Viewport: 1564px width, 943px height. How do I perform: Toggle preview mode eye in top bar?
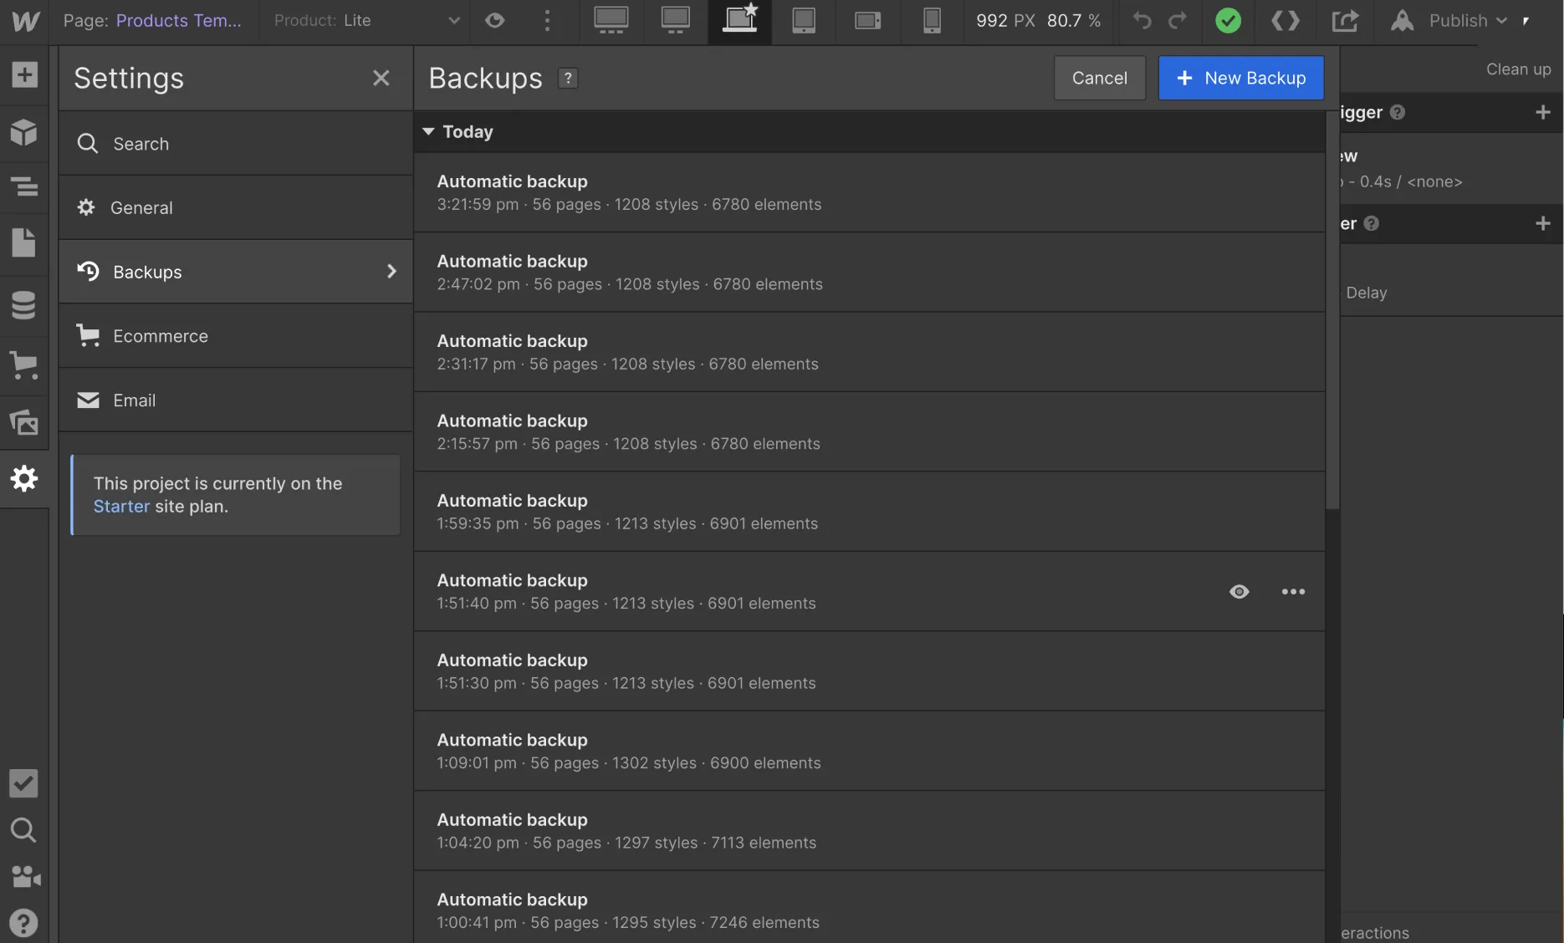495,20
